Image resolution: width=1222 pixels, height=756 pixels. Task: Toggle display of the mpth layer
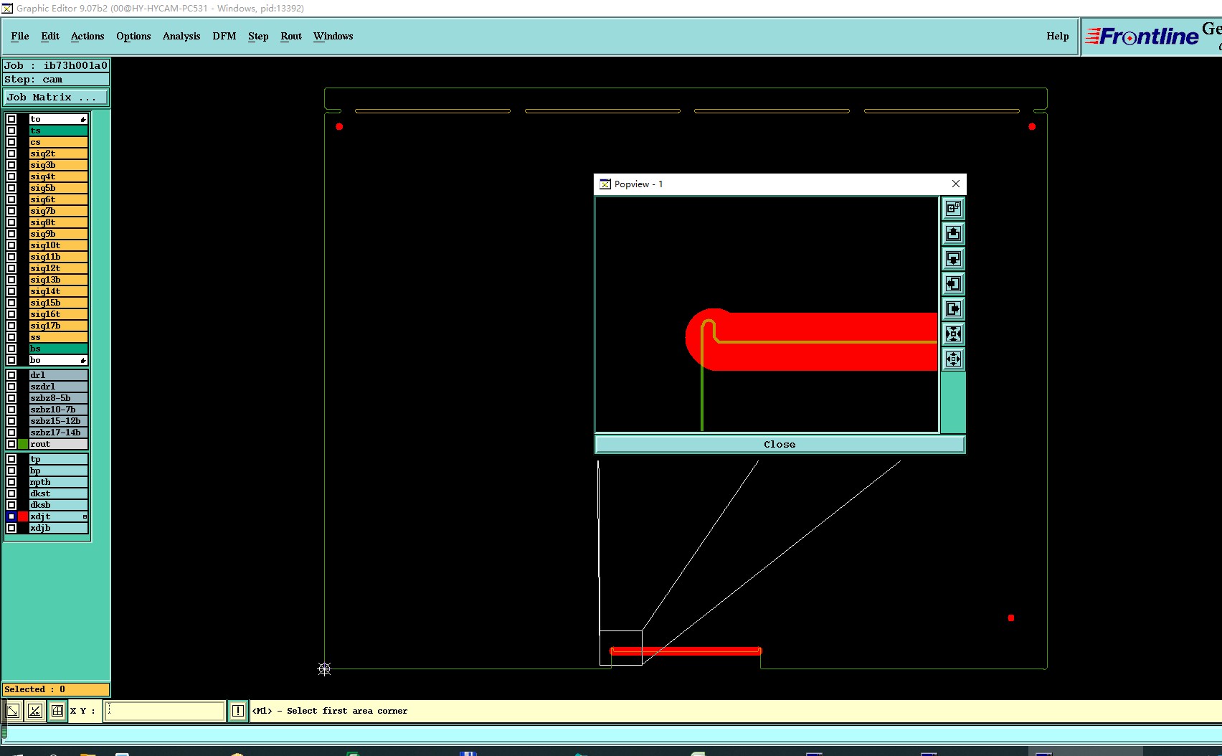pos(11,482)
